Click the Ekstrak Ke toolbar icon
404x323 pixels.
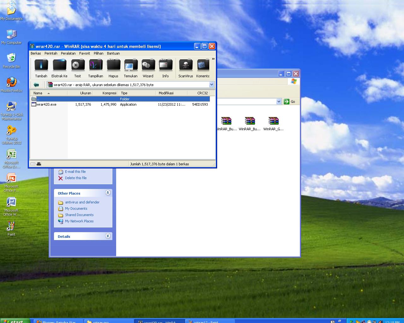[59, 68]
